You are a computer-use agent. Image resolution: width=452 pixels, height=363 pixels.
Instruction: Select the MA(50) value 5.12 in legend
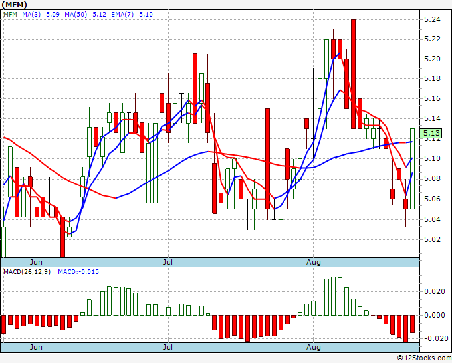(99, 15)
